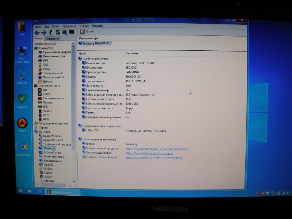The width and height of the screenshot is (292, 219).
Task: Open Adguard from the desktop
Action: click(x=22, y=99)
